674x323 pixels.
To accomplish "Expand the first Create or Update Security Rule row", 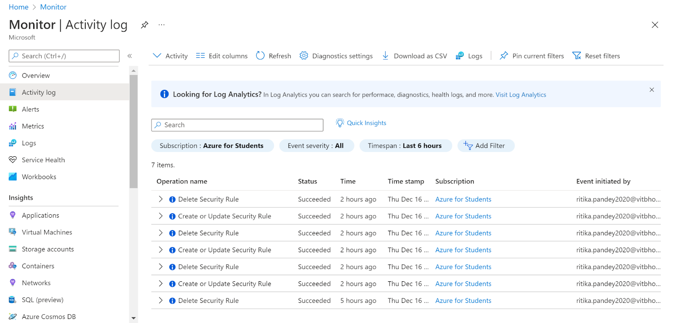I will pos(160,216).
